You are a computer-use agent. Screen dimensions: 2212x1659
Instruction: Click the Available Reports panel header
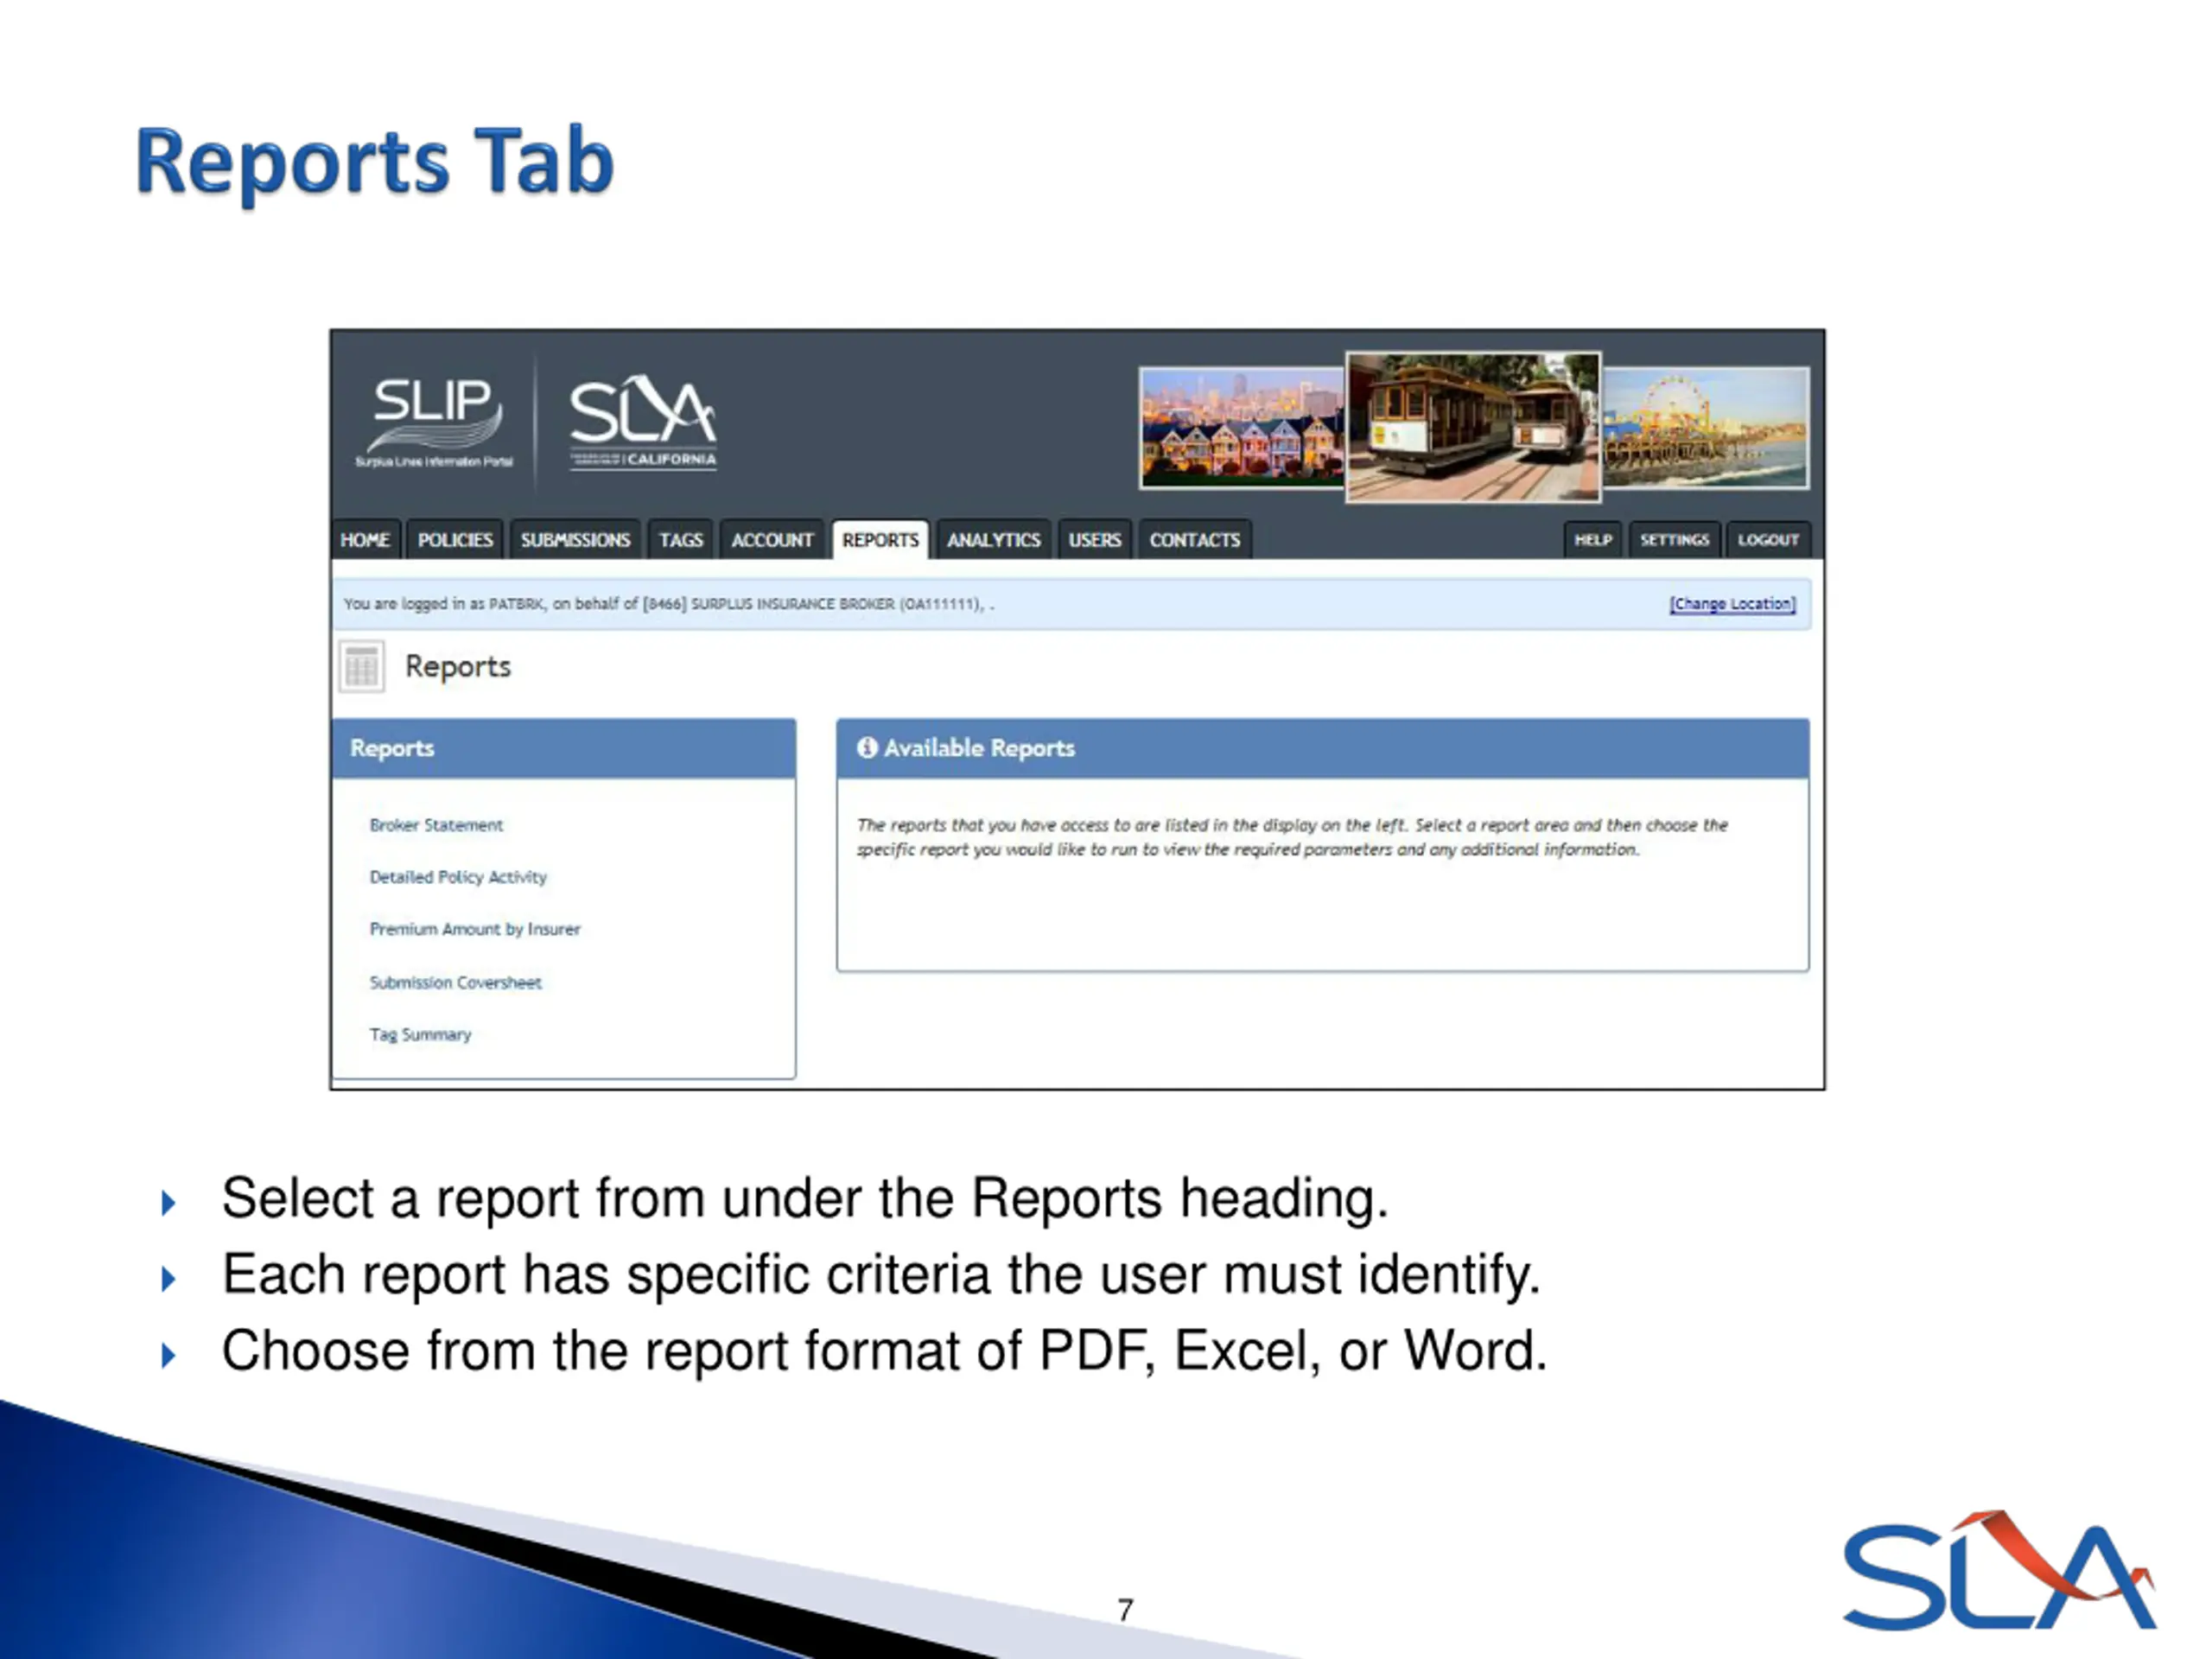(x=1323, y=748)
